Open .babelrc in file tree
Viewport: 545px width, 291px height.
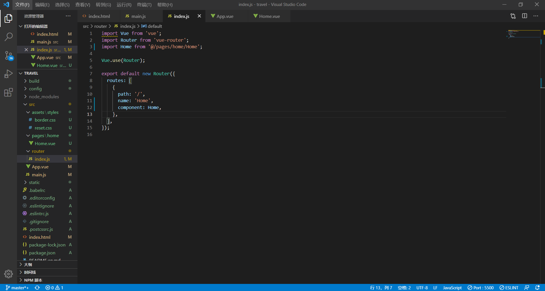coord(47,190)
